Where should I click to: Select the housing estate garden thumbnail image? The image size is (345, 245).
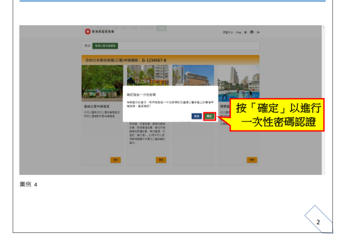[148, 75]
